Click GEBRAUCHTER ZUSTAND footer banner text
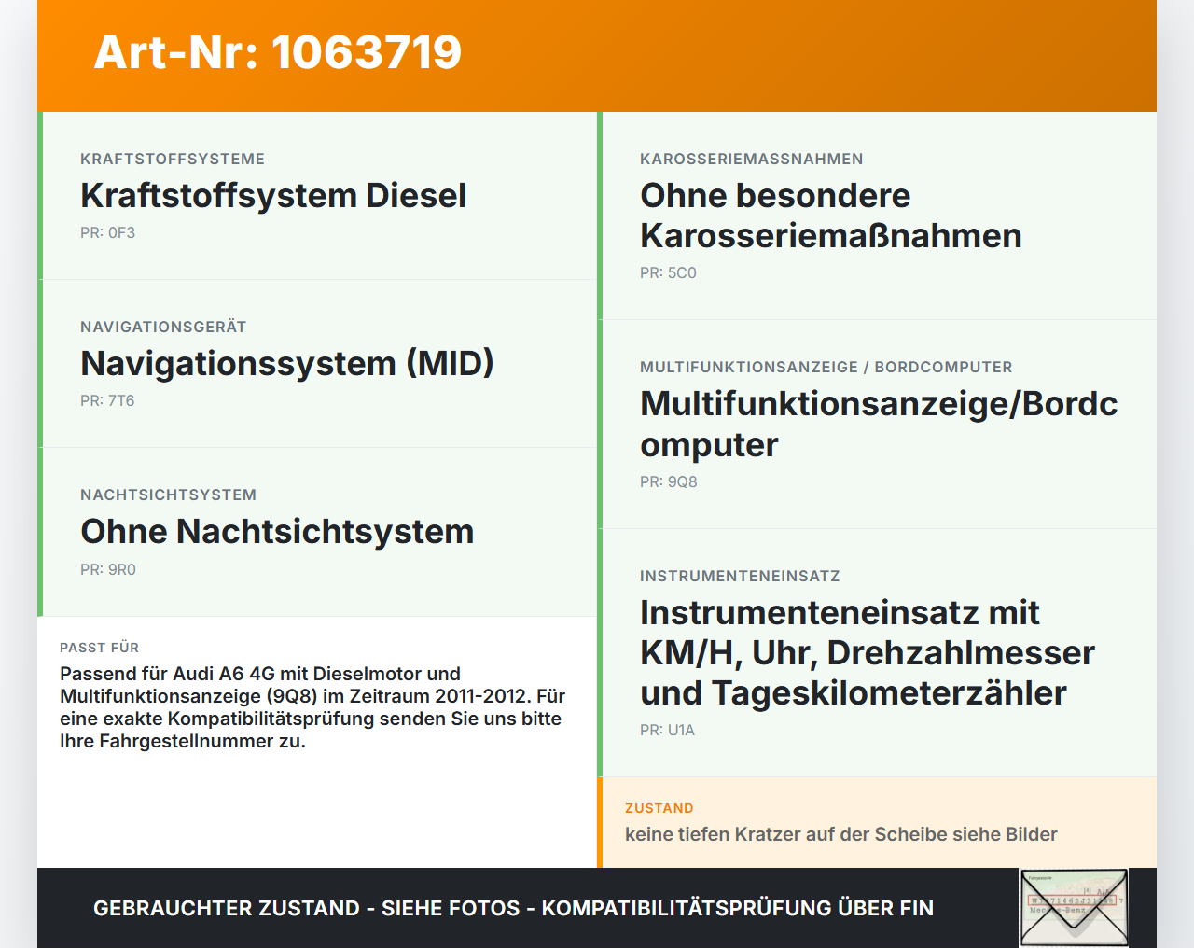 [x=513, y=909]
